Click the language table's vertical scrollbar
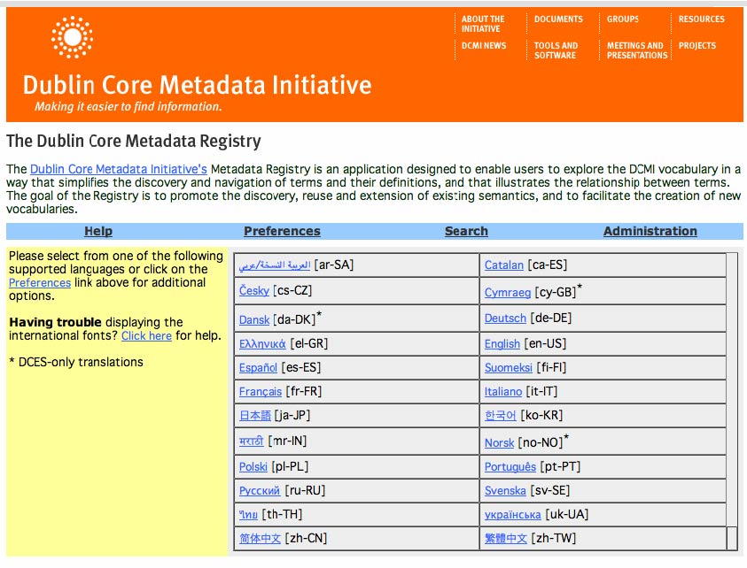The image size is (747, 568). (732, 398)
